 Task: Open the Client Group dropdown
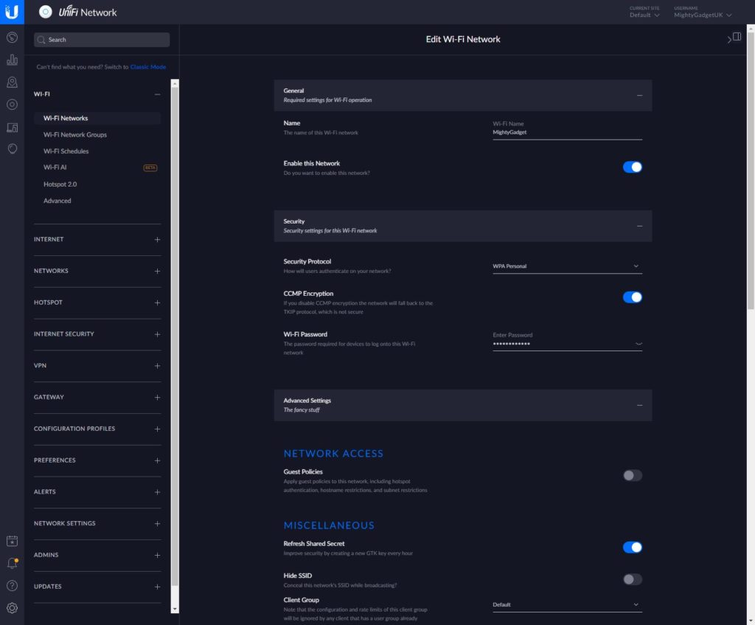click(x=567, y=605)
